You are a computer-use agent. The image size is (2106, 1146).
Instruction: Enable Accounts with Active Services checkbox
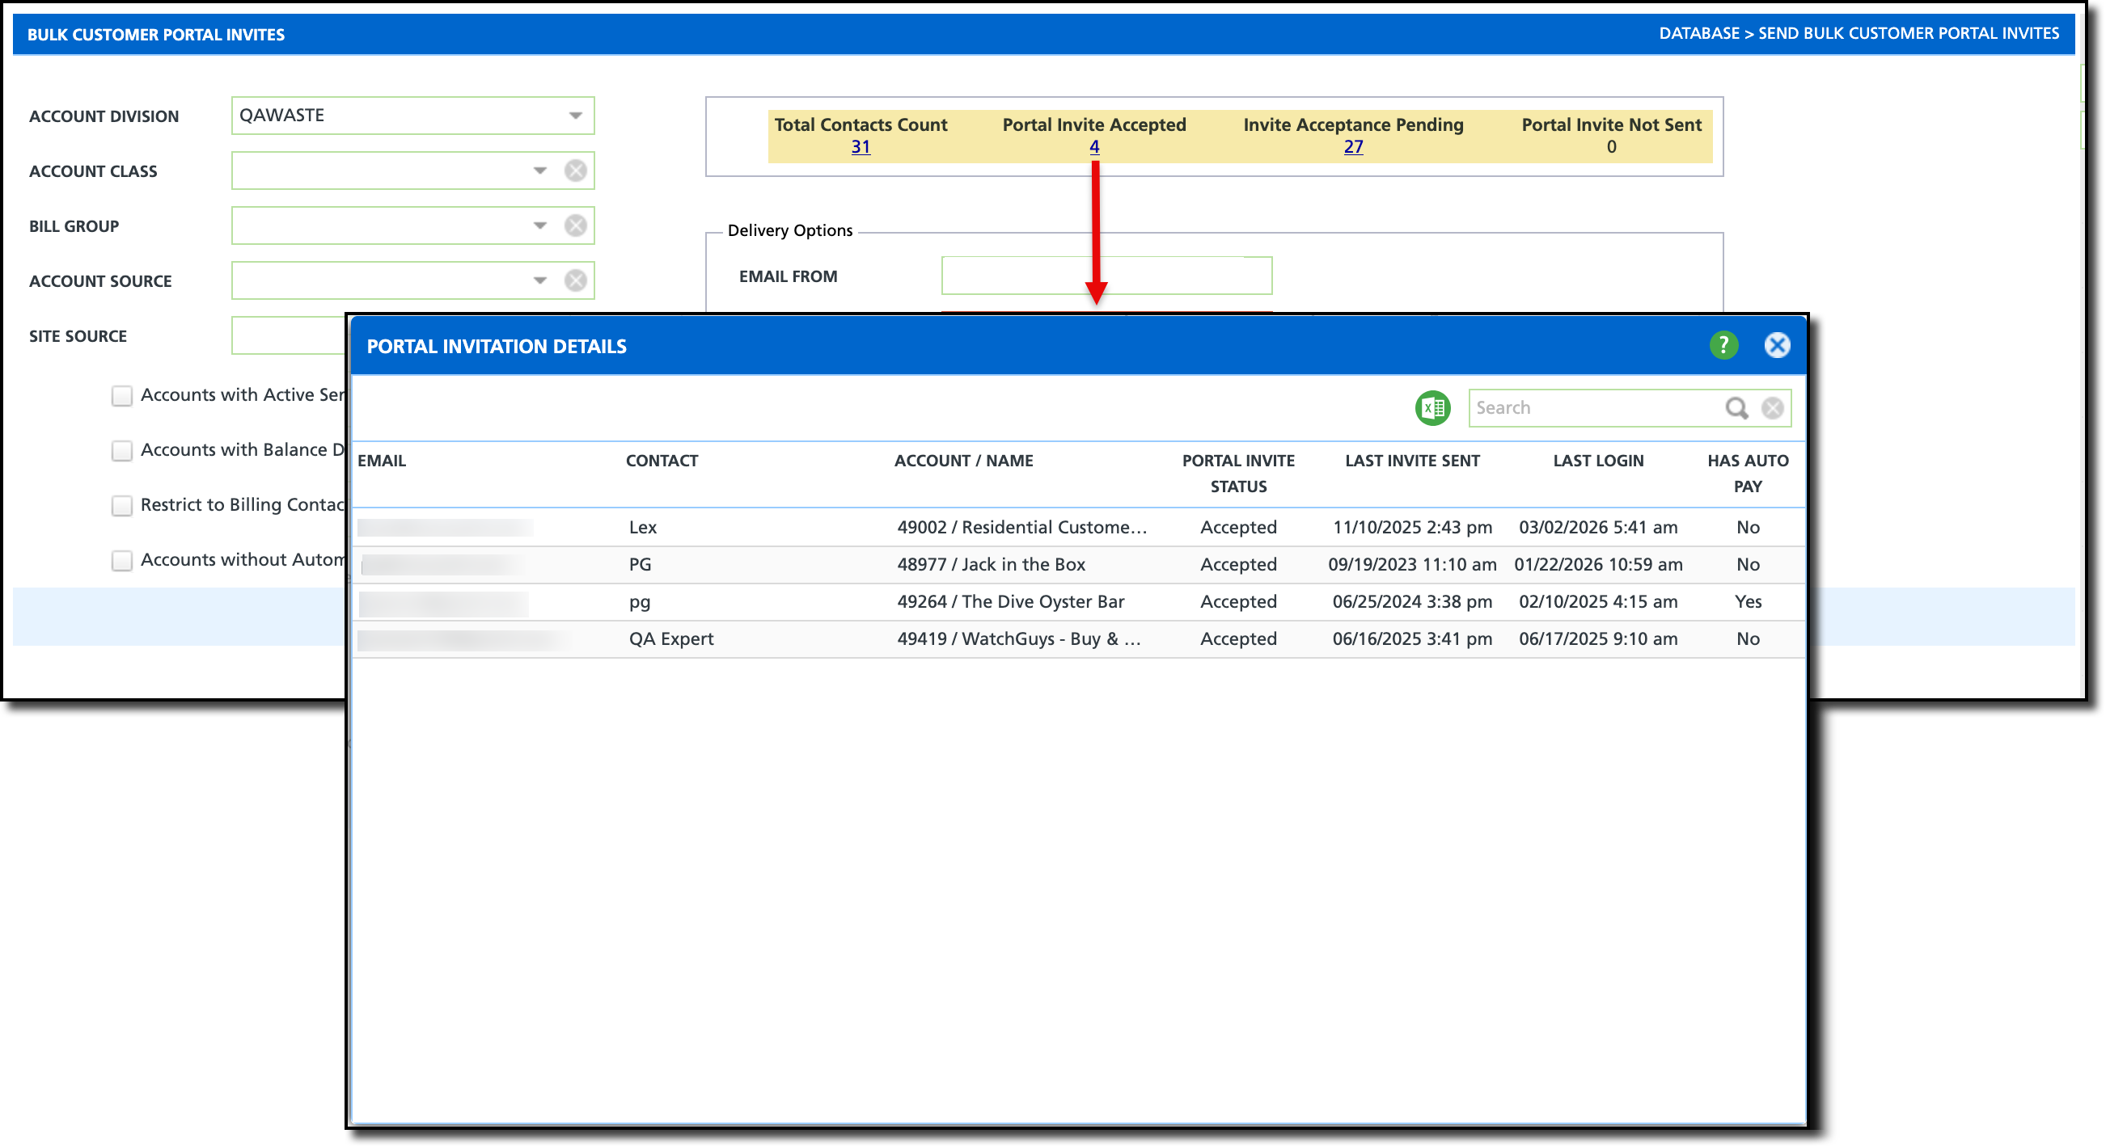[x=122, y=396]
